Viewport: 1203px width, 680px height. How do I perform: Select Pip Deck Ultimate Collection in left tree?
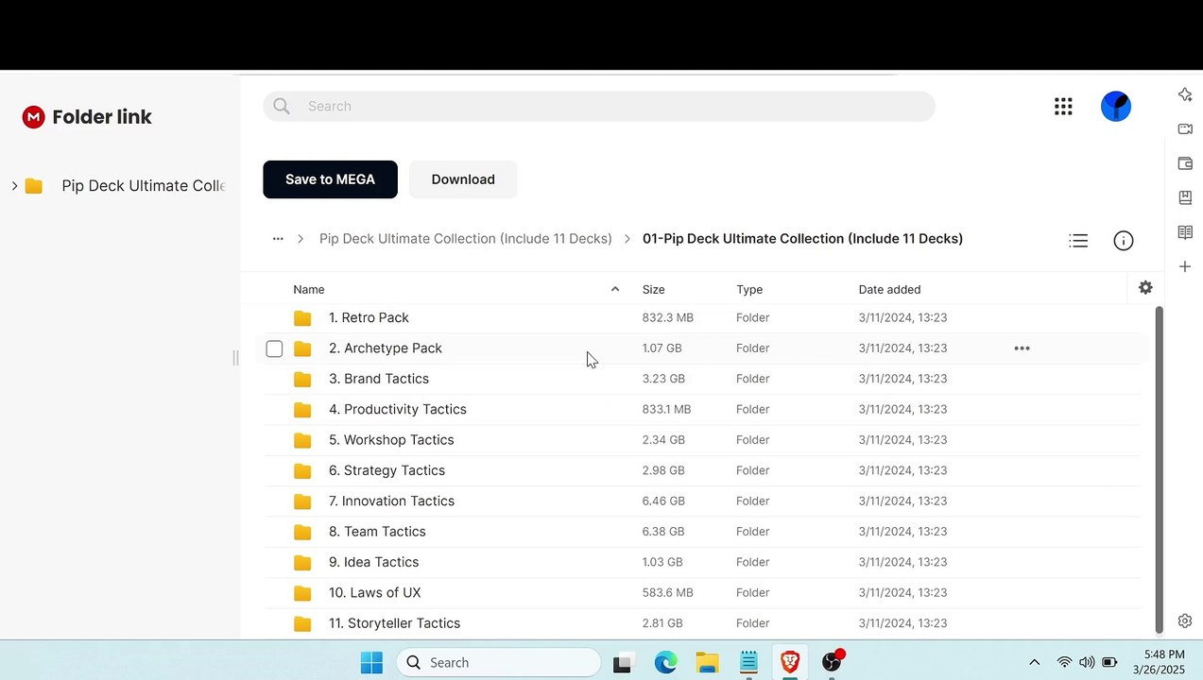coord(143,186)
